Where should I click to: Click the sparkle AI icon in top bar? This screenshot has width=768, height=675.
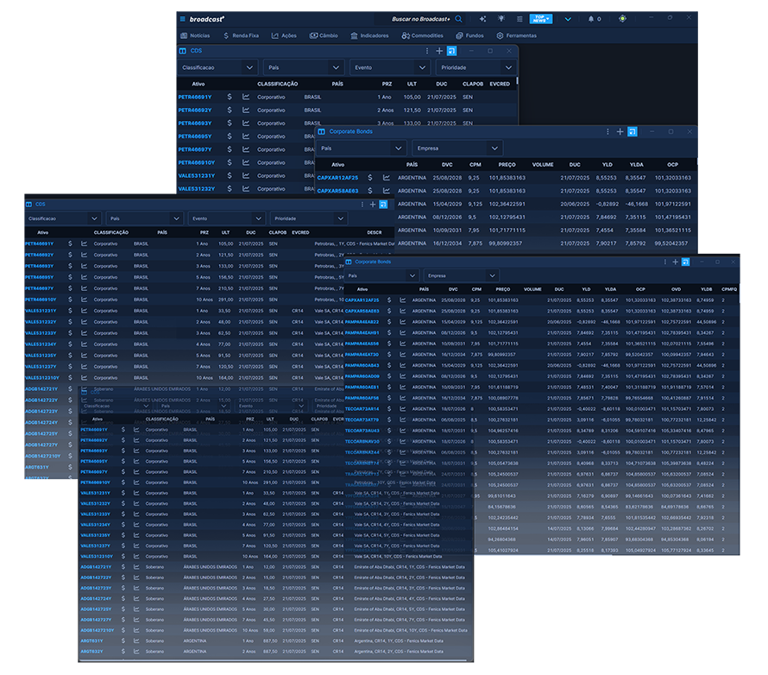pyautogui.click(x=482, y=19)
